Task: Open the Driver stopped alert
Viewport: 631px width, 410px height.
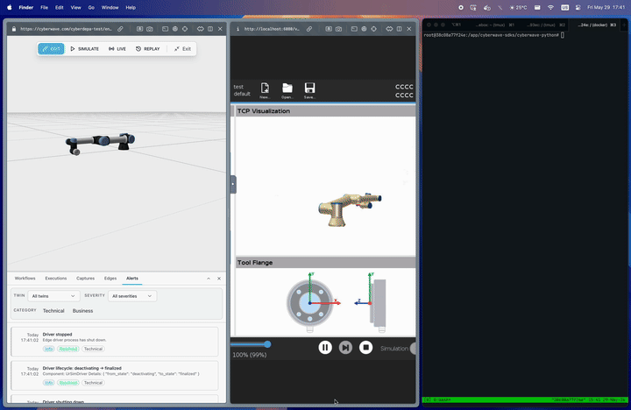Action: (x=115, y=342)
